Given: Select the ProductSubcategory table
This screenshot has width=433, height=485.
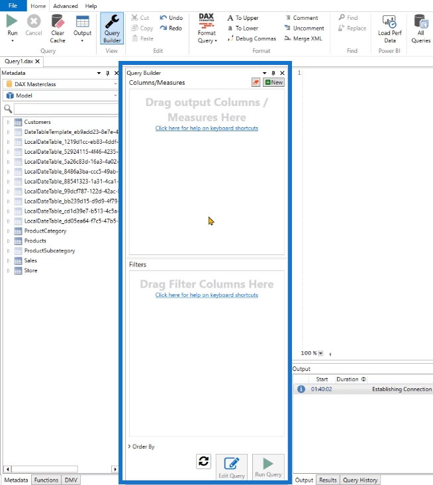Looking at the screenshot, I should coord(50,251).
